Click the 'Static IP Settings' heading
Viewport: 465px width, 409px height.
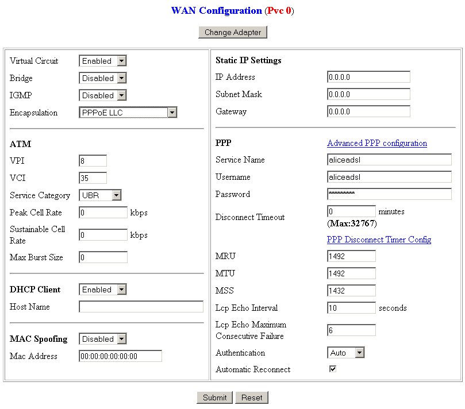(x=248, y=60)
